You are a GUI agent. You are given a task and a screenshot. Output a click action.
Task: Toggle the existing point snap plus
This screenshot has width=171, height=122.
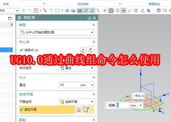point(124,11)
